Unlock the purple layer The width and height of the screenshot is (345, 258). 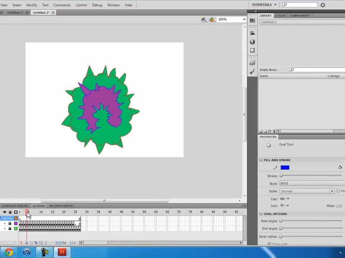click(10, 224)
